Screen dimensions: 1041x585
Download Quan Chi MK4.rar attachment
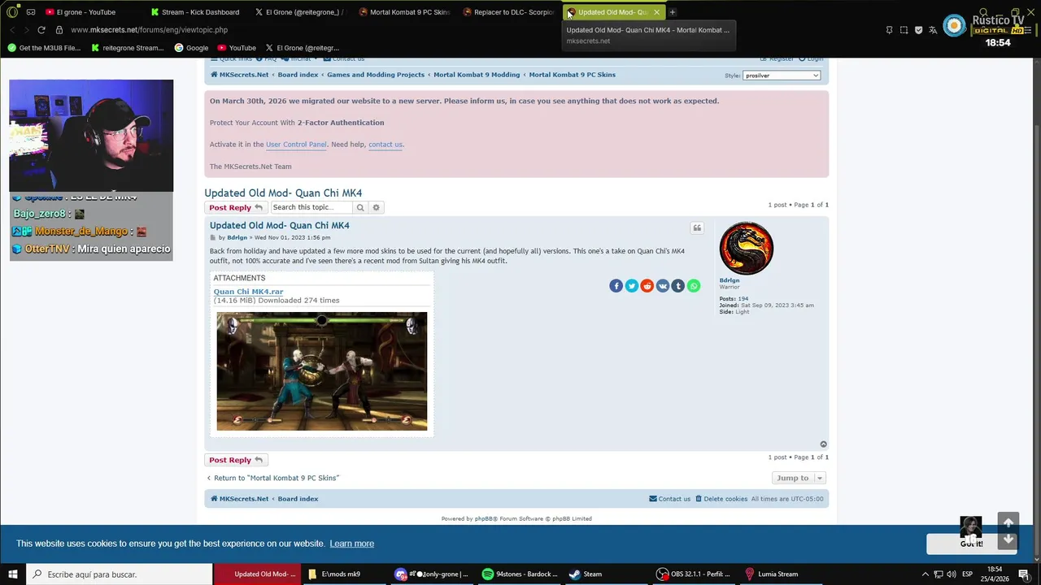248,292
